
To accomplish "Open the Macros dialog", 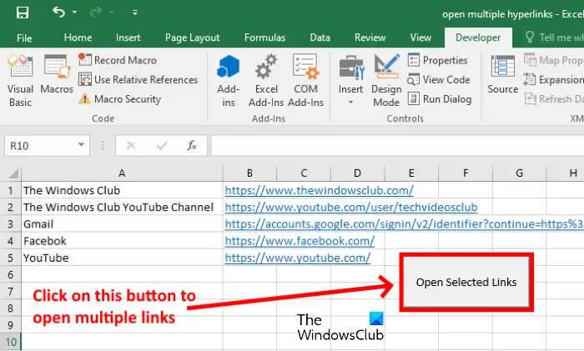I will (x=57, y=74).
